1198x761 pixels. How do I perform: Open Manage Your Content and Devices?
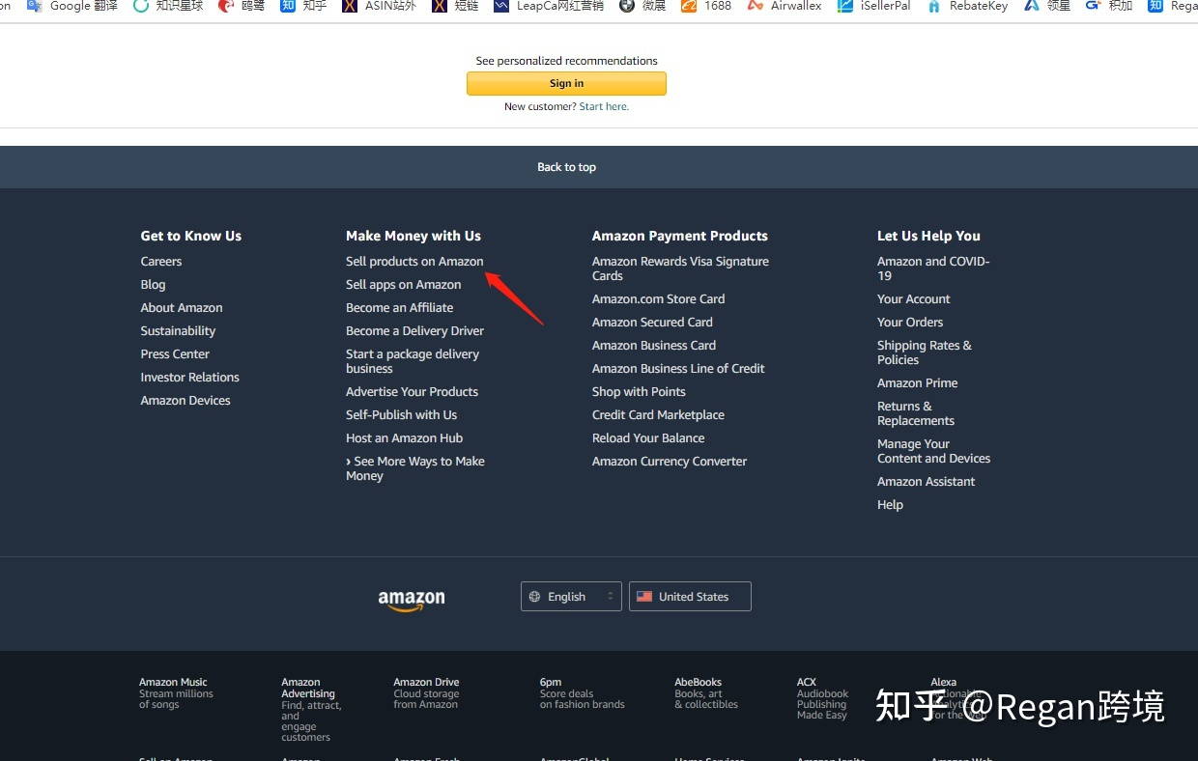[x=933, y=451]
